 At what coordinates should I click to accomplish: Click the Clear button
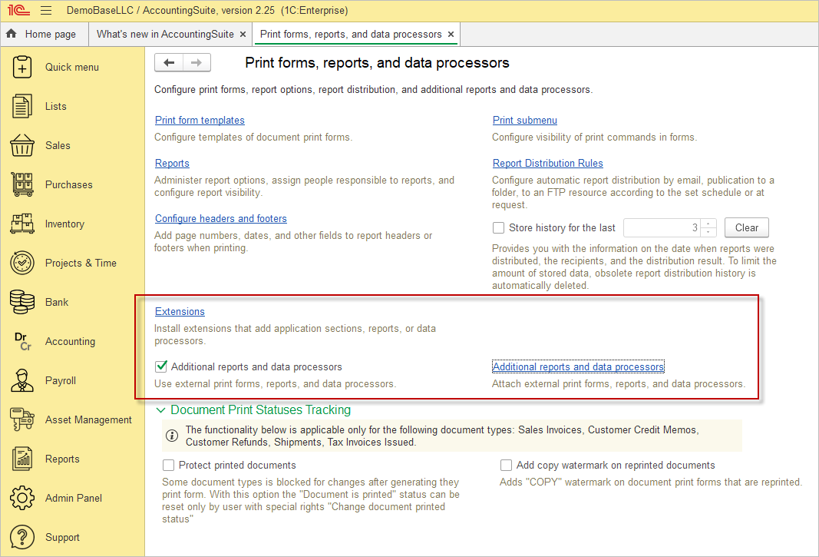click(x=746, y=227)
